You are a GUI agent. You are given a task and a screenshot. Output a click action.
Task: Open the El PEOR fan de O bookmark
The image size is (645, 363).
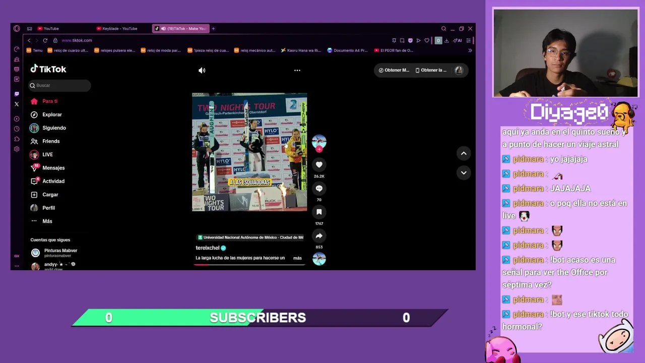(394, 50)
